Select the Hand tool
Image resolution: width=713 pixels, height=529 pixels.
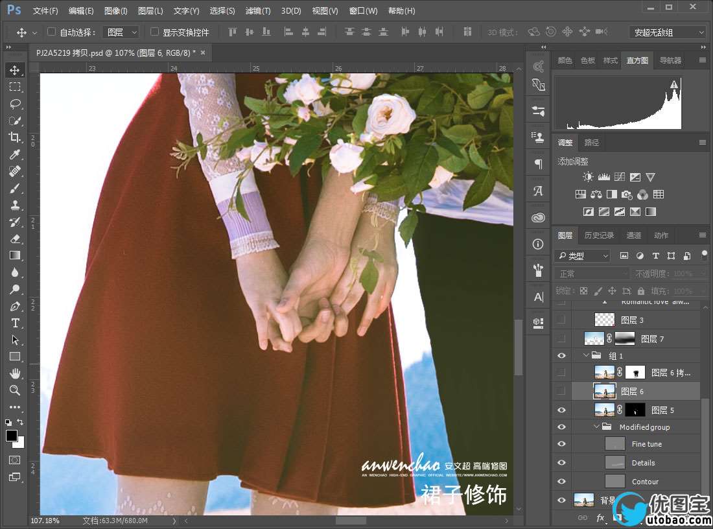point(15,373)
